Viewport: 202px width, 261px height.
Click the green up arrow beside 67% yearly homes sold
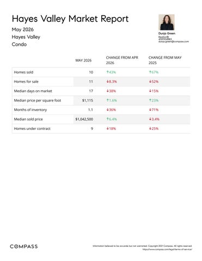(x=150, y=72)
